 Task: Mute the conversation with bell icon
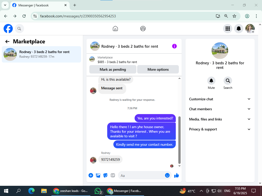(211, 81)
